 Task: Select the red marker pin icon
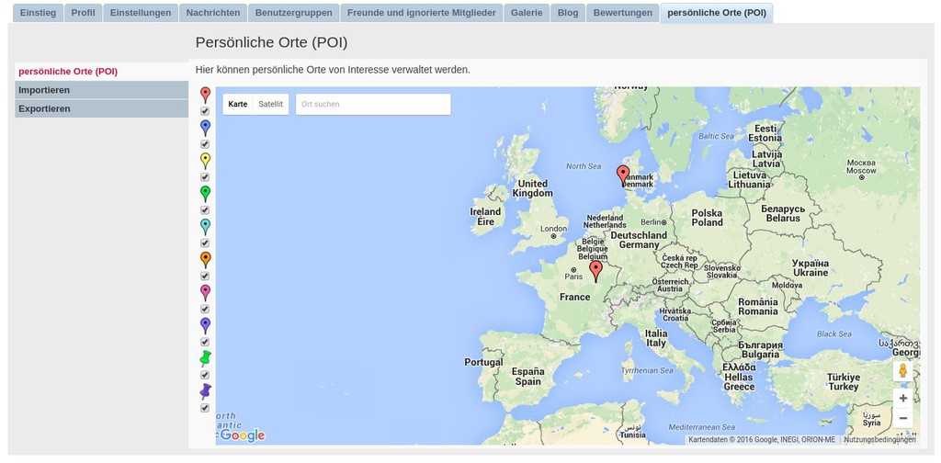pyautogui.click(x=205, y=95)
